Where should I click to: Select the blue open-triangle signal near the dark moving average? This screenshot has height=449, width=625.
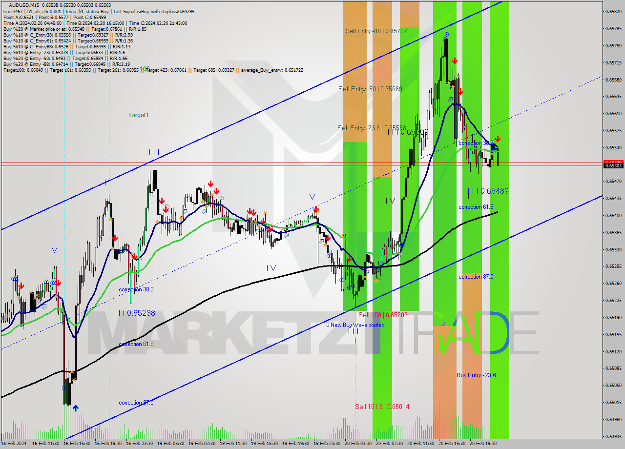click(450, 99)
